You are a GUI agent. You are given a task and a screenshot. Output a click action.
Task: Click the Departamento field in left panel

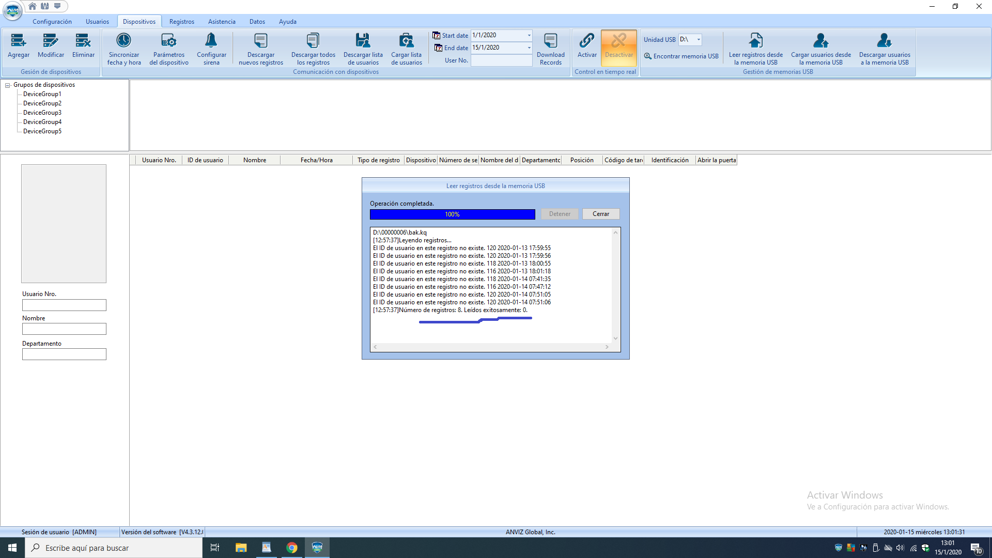[64, 354]
